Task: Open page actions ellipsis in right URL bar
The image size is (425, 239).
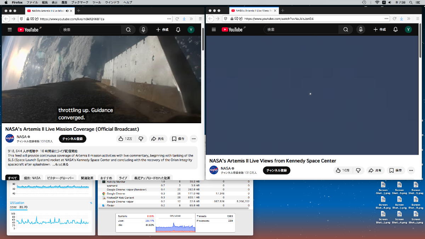Action: tap(386, 19)
